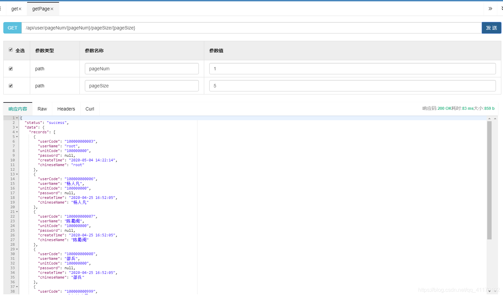Screen dimensions: 503x296
Task: Click the API URL path field
Action: 251,28
